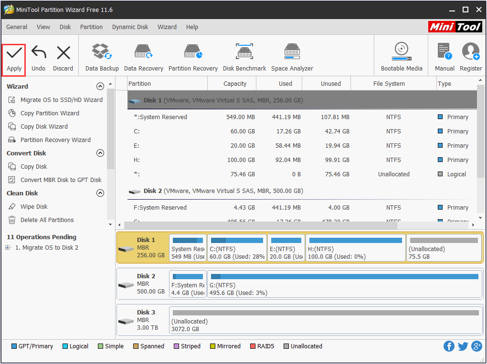Select the *:System Reserved partition row
The width and height of the screenshot is (487, 364).
click(302, 117)
